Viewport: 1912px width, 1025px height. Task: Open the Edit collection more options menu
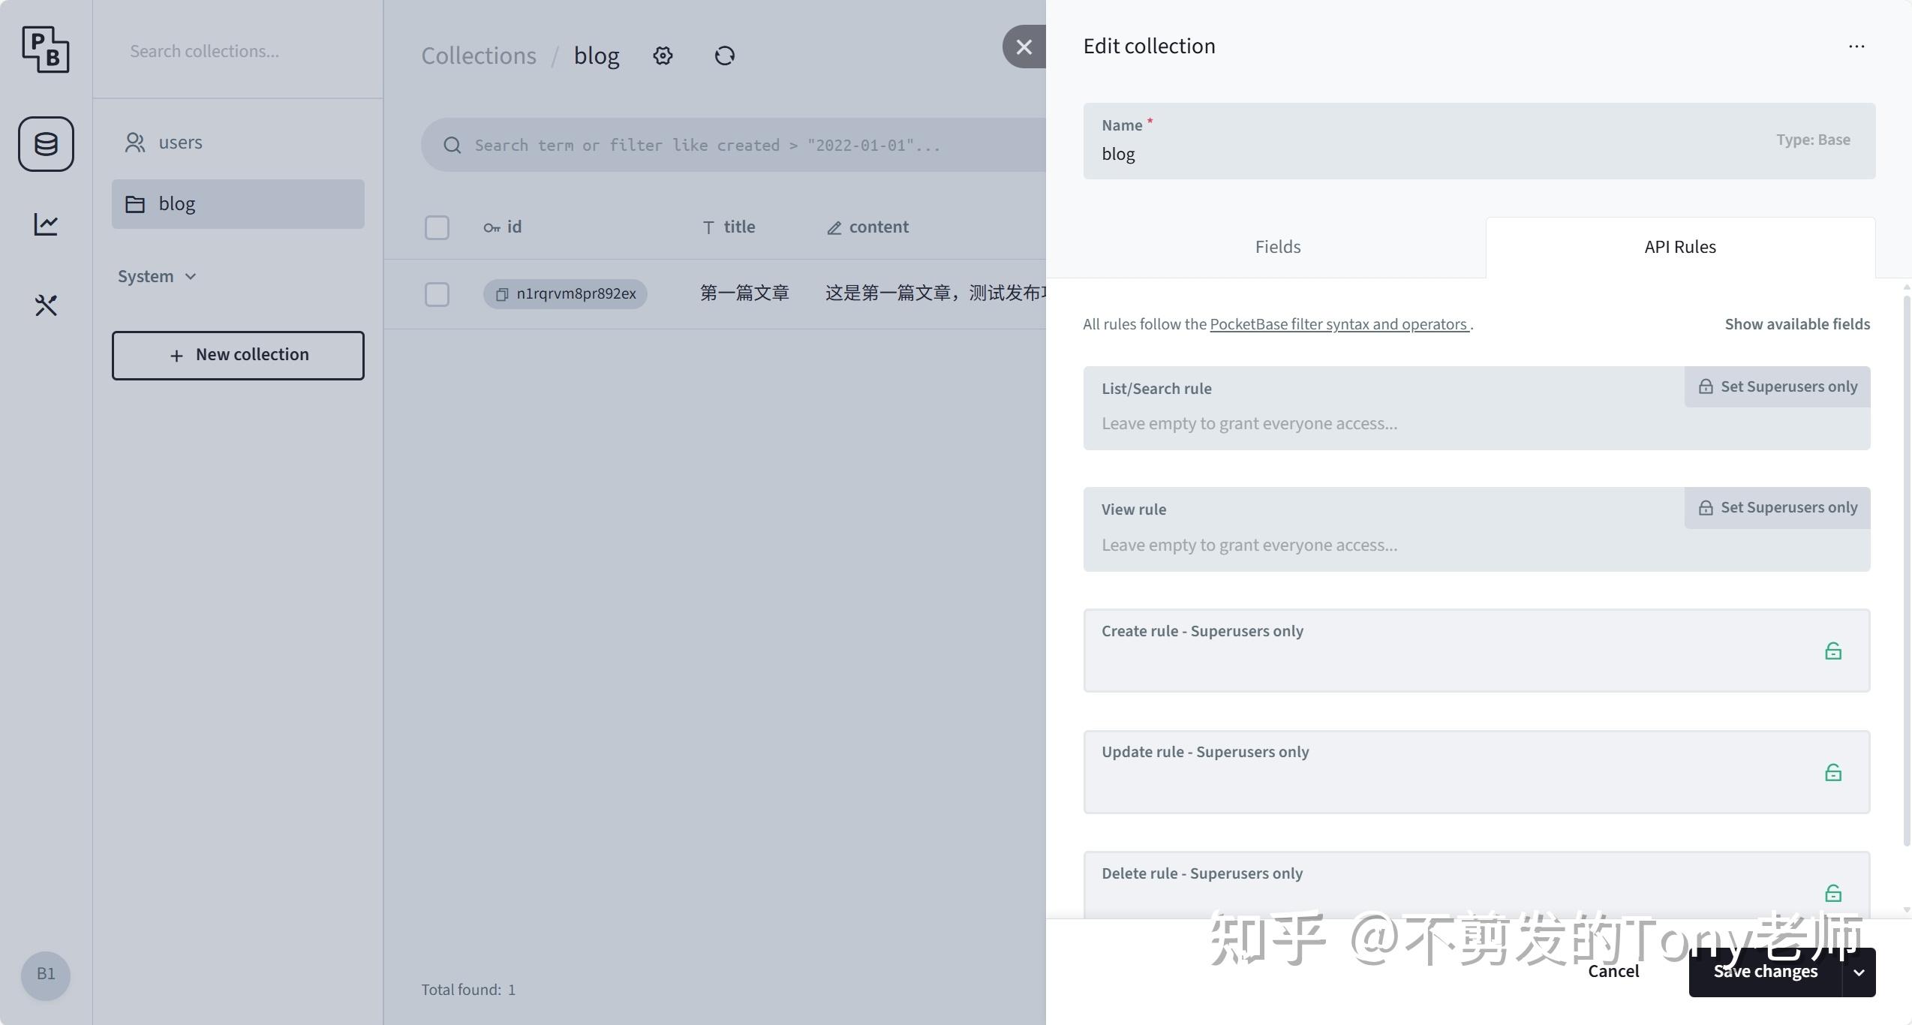click(1856, 46)
